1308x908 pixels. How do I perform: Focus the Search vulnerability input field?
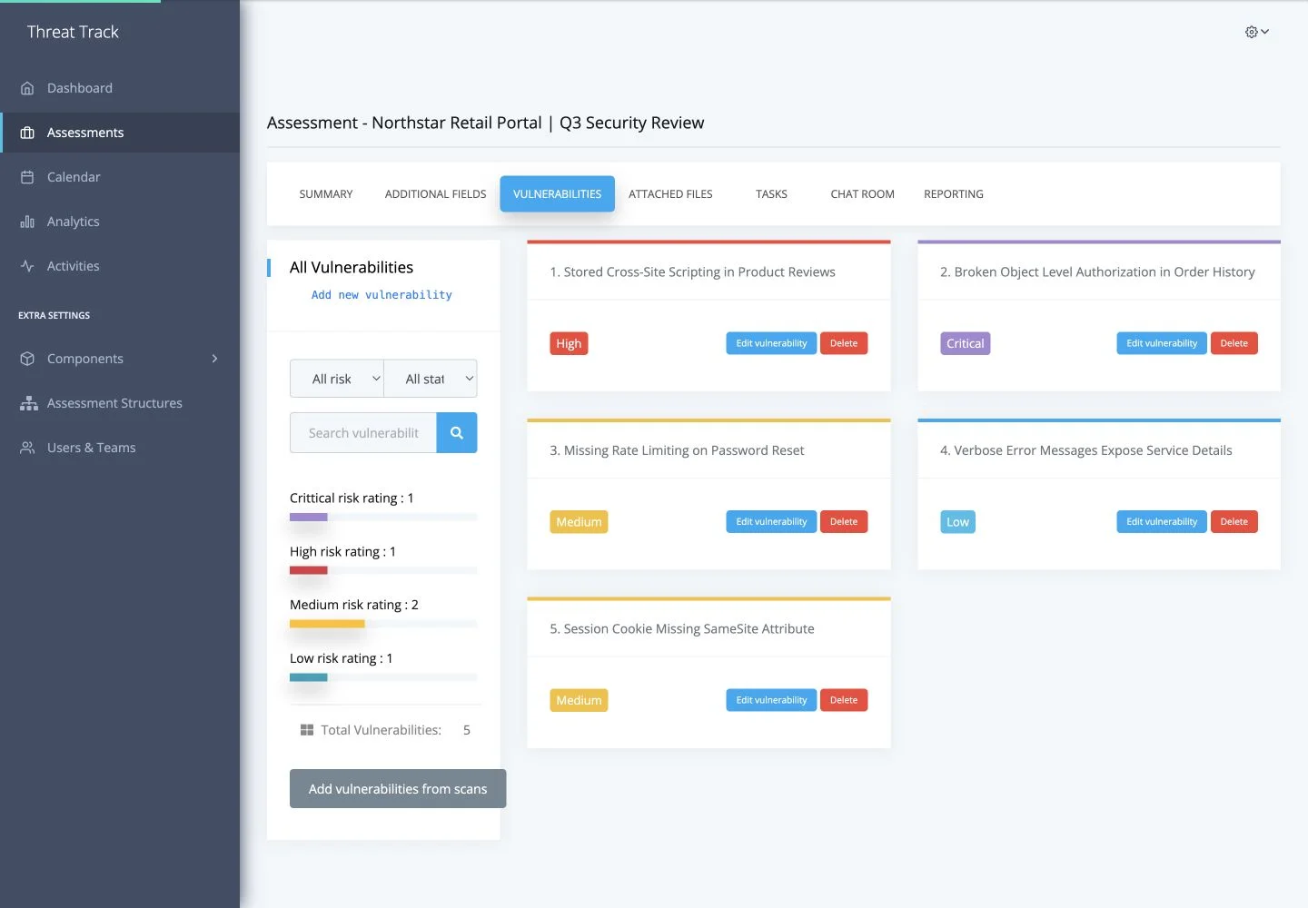pyautogui.click(x=363, y=433)
